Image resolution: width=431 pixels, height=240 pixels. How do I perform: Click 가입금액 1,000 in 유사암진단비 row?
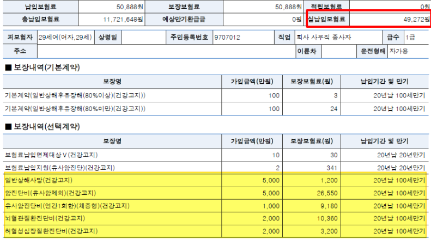(271, 206)
